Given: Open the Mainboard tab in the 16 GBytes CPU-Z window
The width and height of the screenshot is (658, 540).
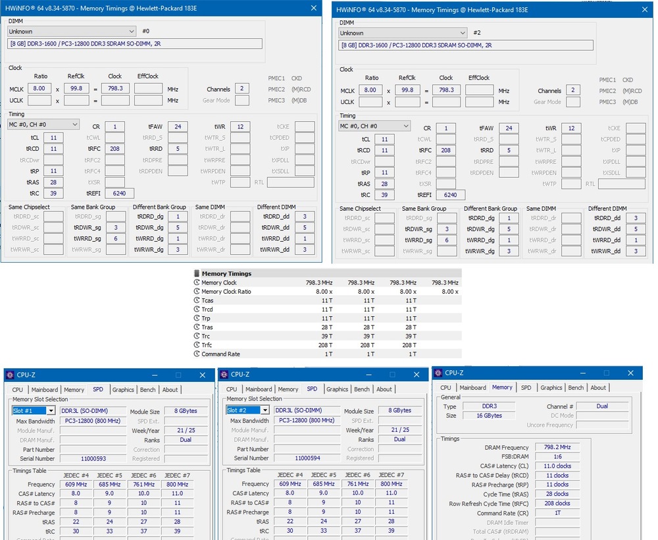Looking at the screenshot, I should (473, 388).
